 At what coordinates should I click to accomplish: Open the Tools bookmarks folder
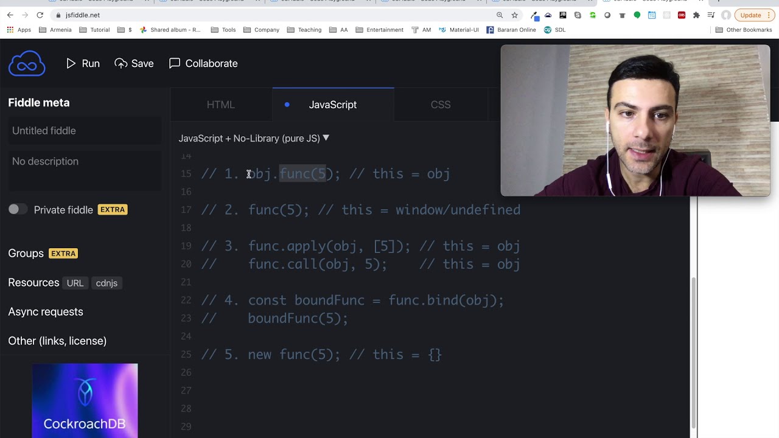pyautogui.click(x=223, y=30)
